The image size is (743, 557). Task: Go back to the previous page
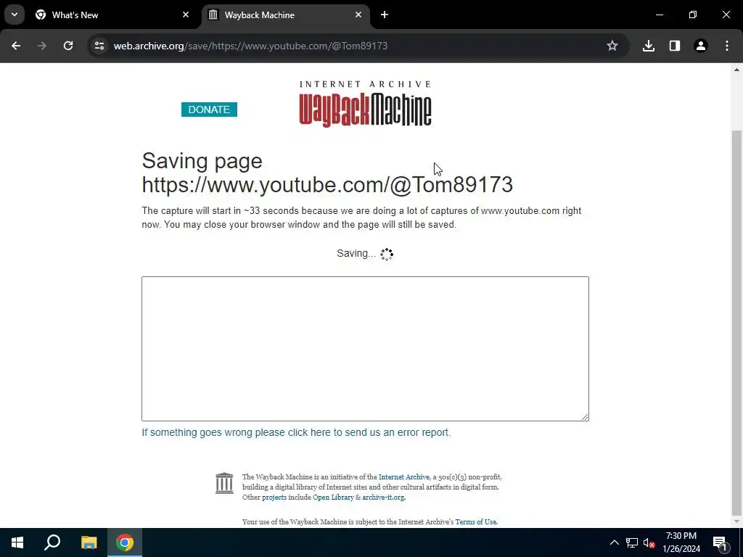[16, 46]
